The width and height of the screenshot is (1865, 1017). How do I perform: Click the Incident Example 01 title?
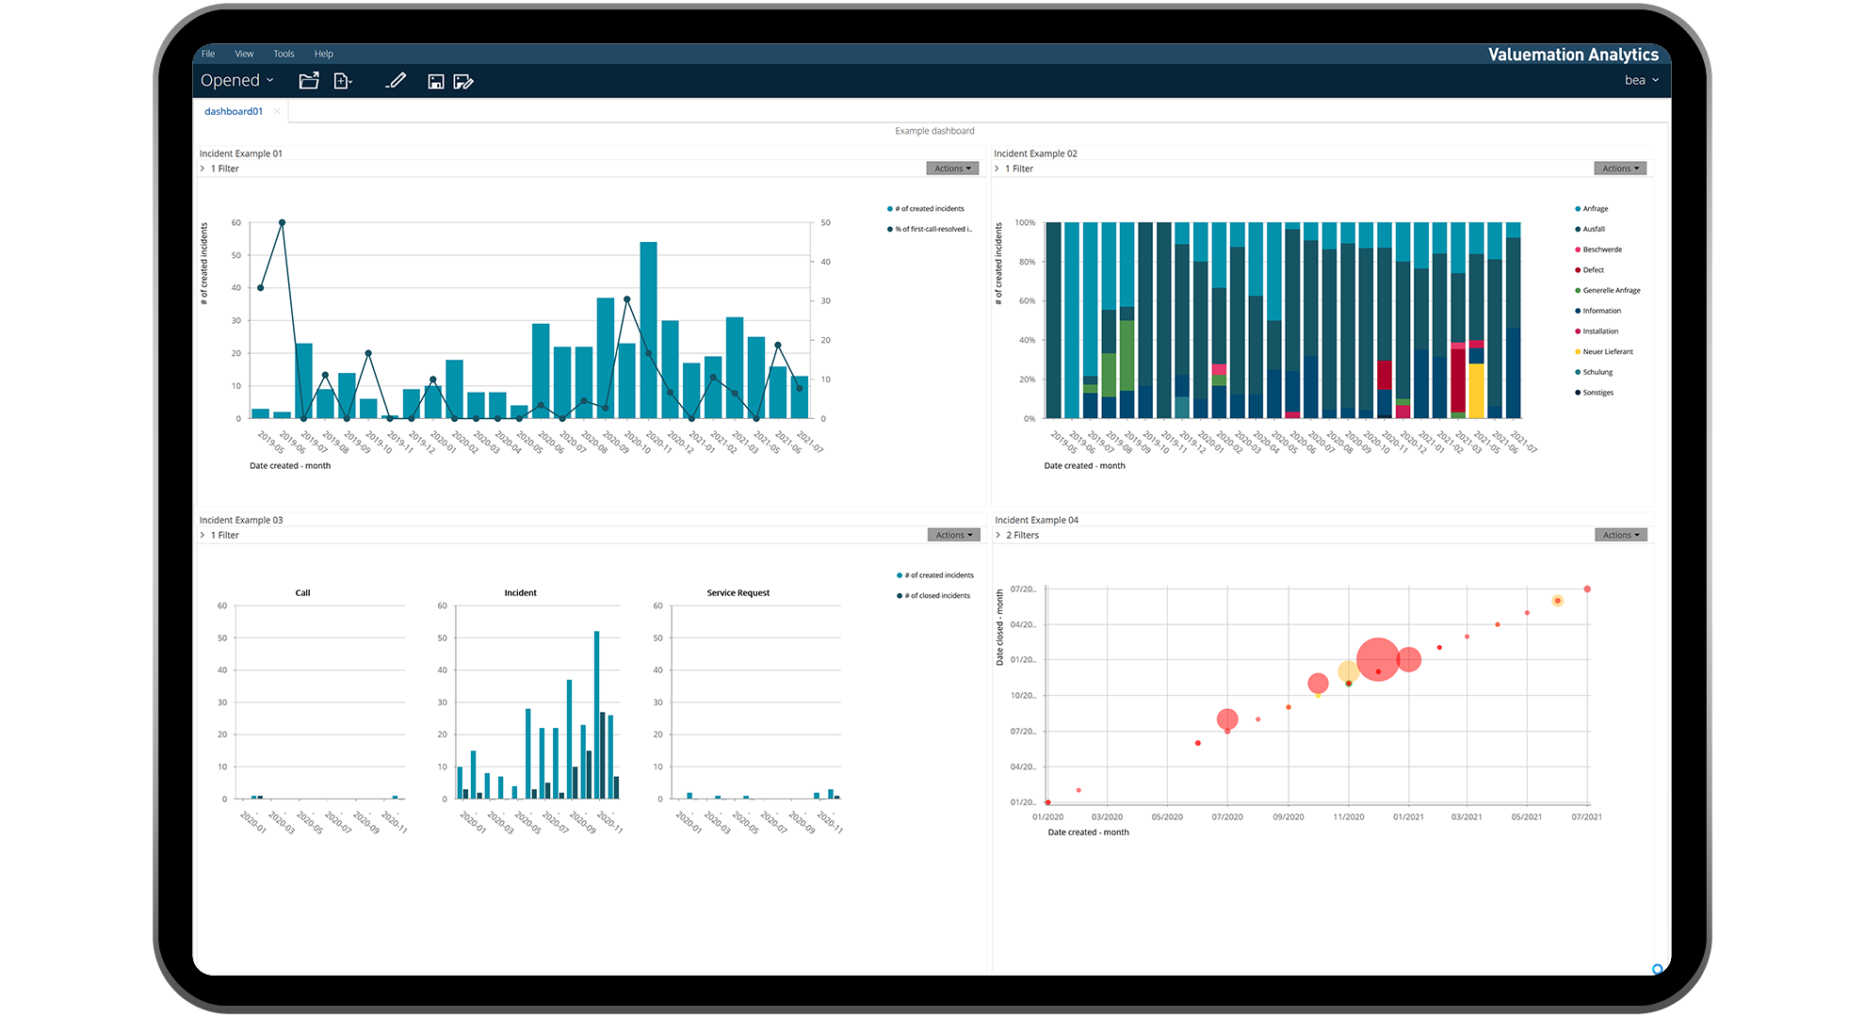click(x=241, y=153)
